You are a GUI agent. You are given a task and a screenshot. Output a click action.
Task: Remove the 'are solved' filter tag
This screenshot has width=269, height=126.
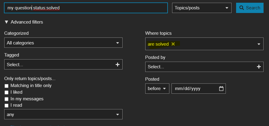click(173, 44)
